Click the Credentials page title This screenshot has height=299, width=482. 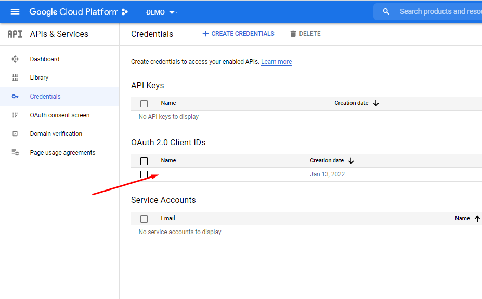(152, 34)
